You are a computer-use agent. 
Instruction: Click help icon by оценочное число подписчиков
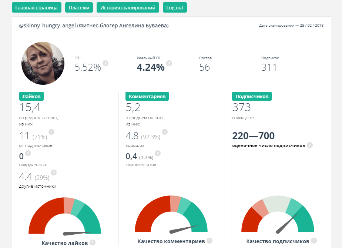coord(310,145)
